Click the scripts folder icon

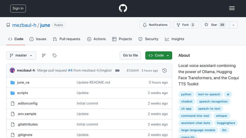click(13, 93)
